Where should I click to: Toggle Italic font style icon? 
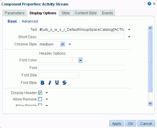(50, 83)
